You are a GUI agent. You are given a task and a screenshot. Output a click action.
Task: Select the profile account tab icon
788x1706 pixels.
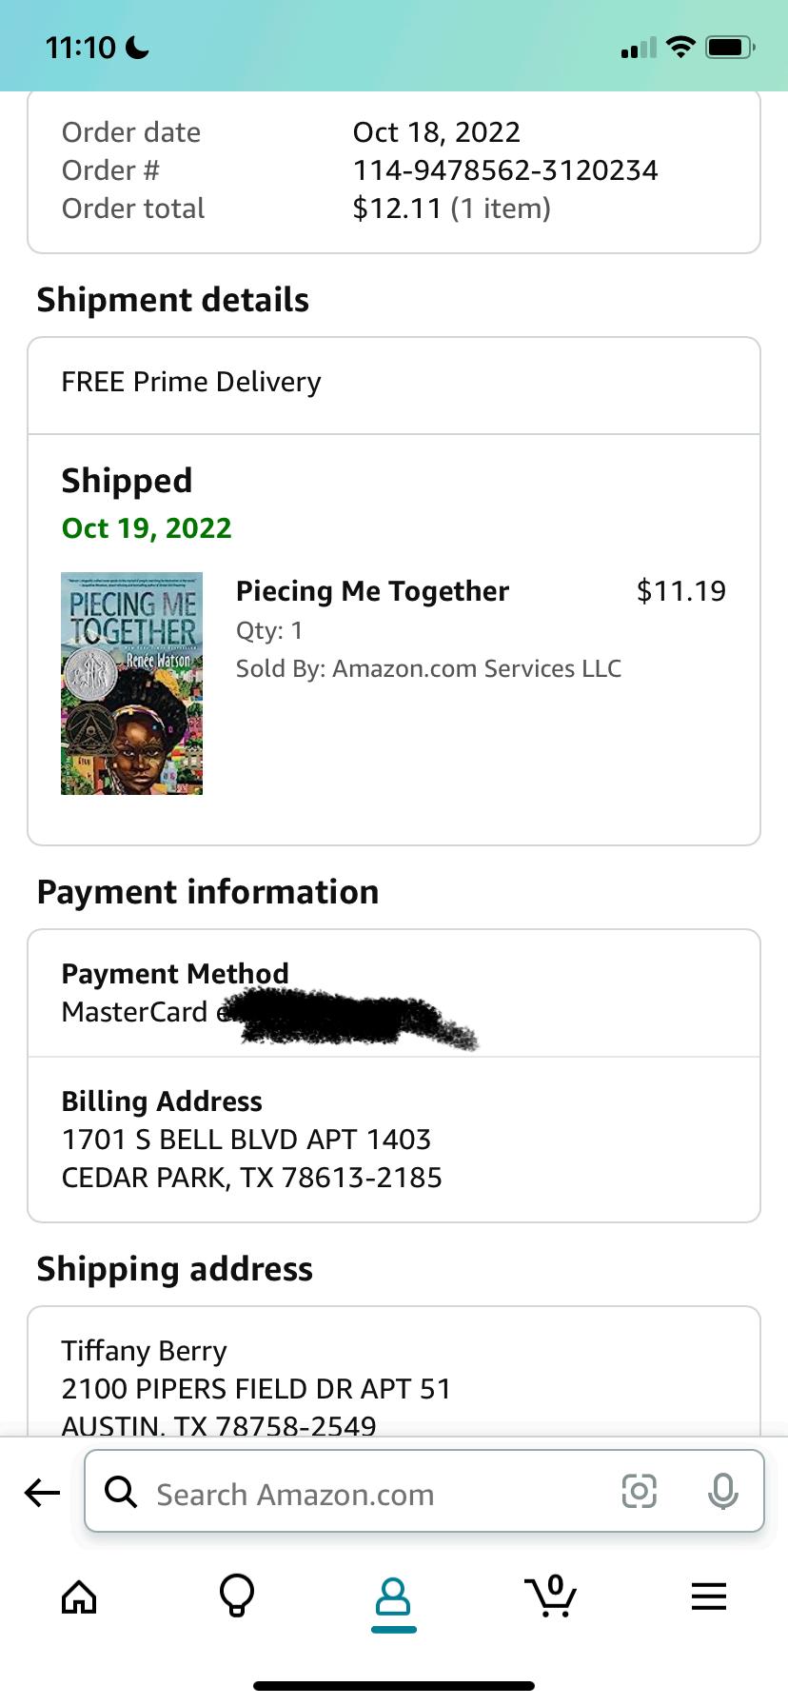tap(393, 1597)
